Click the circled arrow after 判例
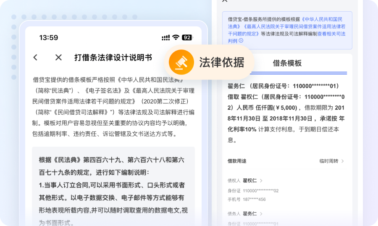378x226 pixels. (x=241, y=41)
